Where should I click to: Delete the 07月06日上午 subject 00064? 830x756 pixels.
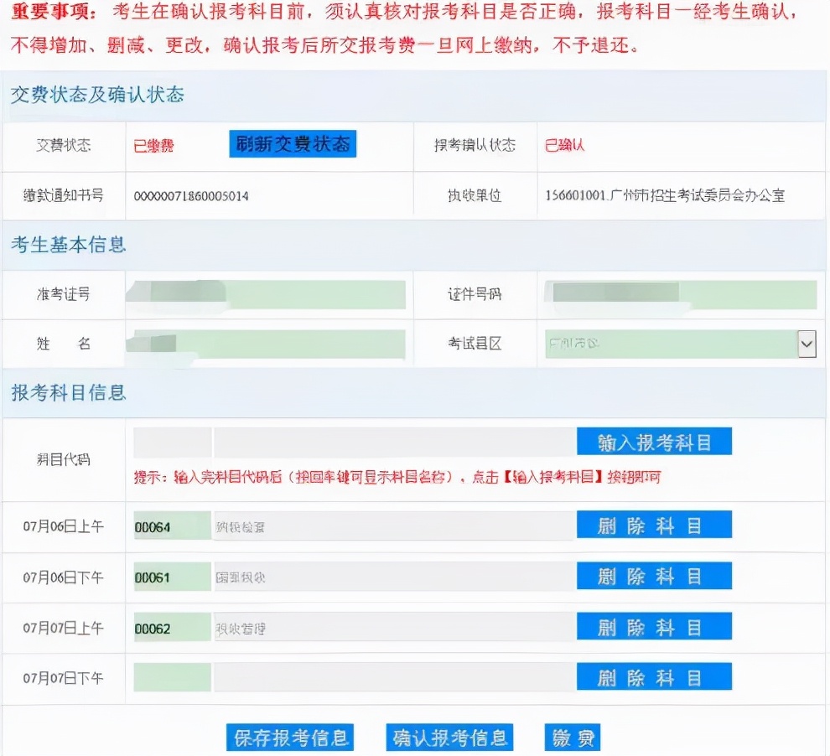point(654,525)
